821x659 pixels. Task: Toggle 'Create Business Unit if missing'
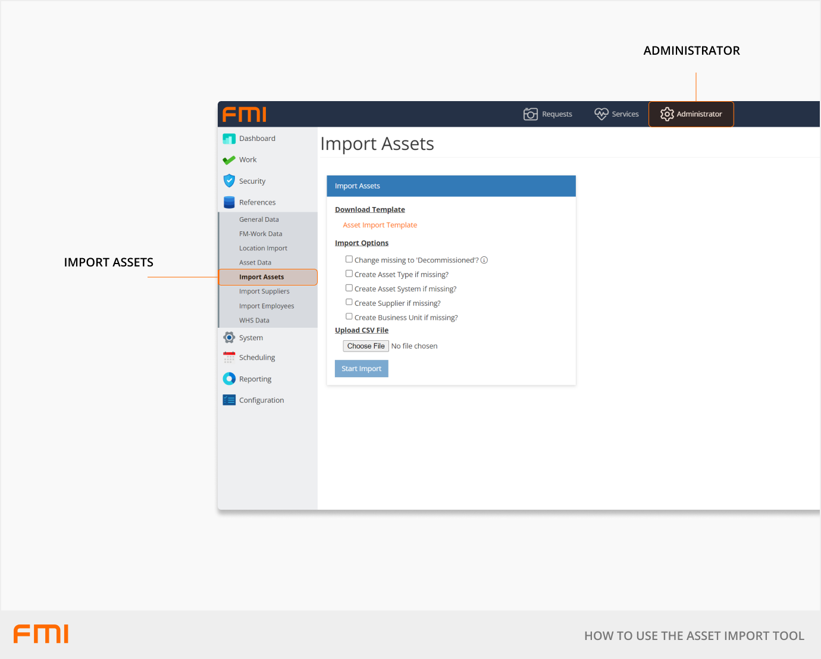[349, 316]
